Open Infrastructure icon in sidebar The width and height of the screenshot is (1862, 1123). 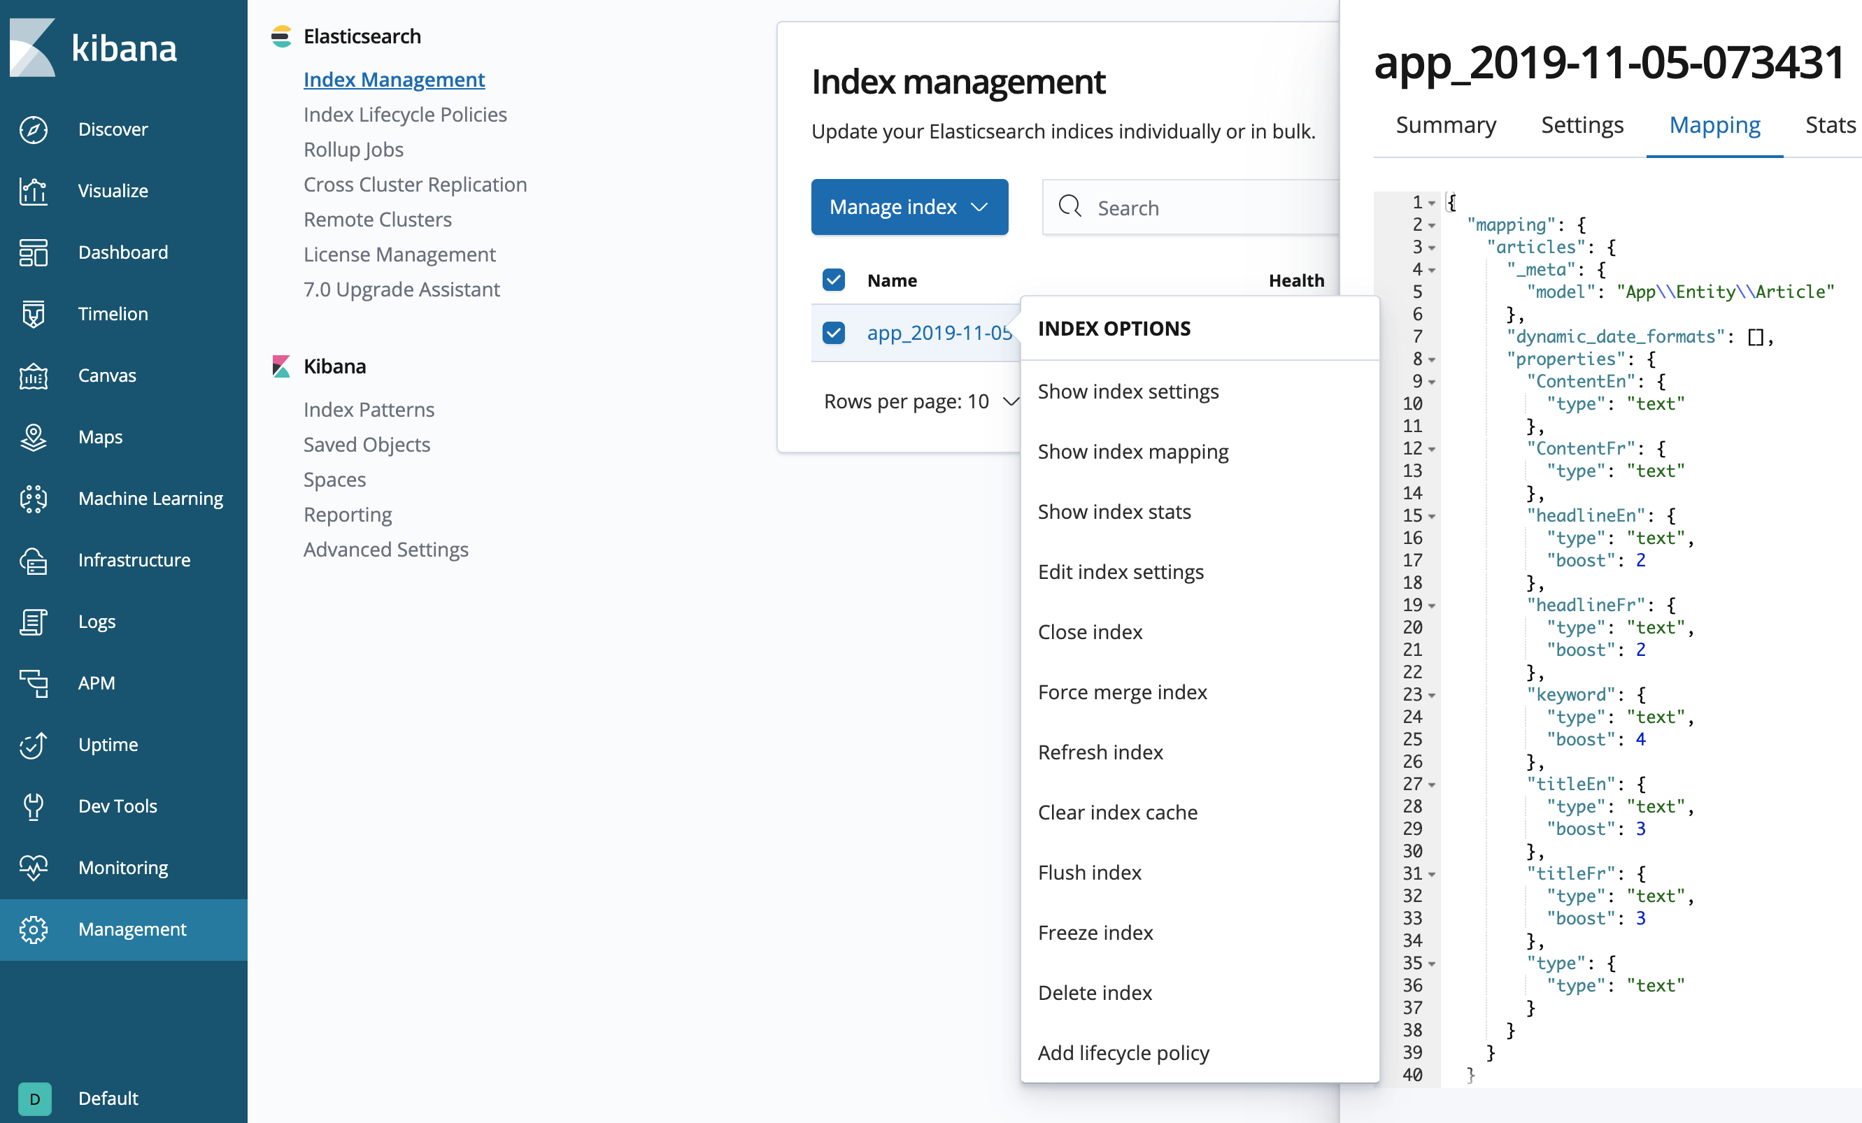[x=34, y=560]
